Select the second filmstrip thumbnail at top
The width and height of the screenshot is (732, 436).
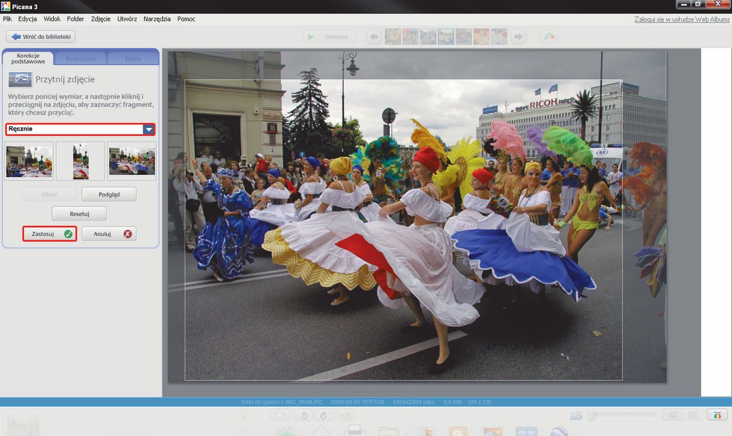click(411, 37)
